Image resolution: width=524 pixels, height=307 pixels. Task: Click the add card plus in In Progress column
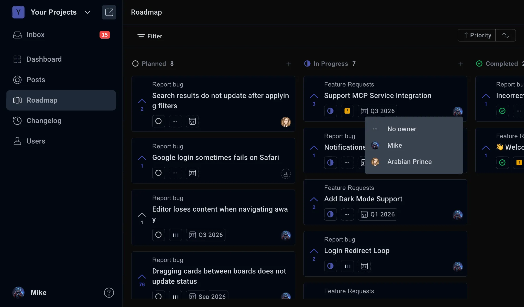[x=461, y=64]
